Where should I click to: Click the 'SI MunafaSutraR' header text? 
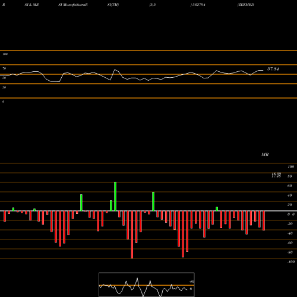tap(73, 5)
